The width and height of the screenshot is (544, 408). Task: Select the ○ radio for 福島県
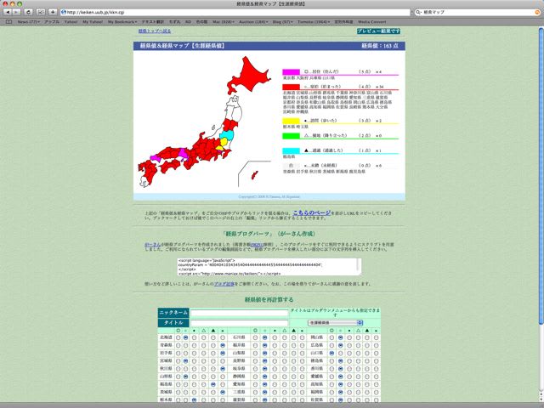pos(186,384)
